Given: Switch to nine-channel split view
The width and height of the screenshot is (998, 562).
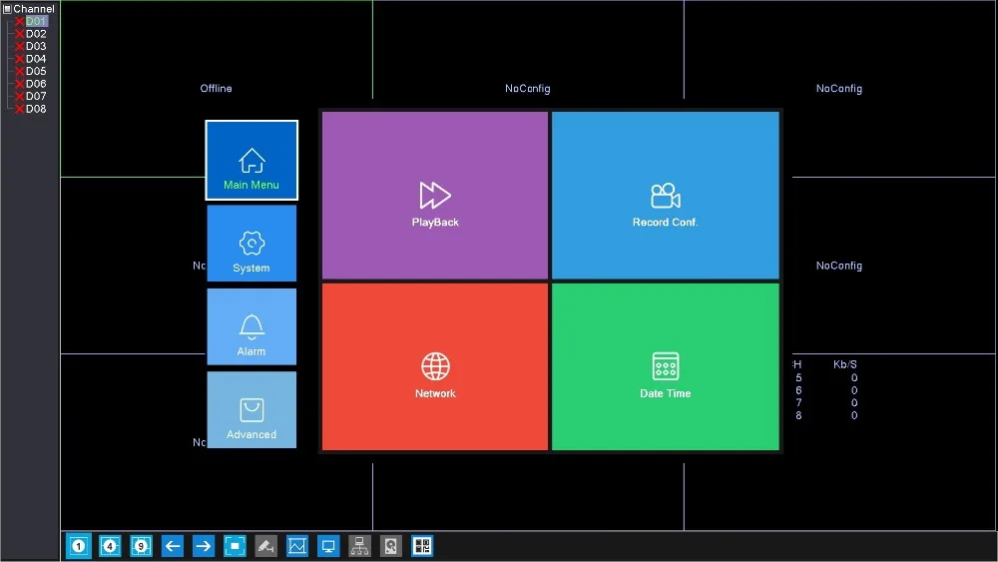Looking at the screenshot, I should tap(141, 546).
